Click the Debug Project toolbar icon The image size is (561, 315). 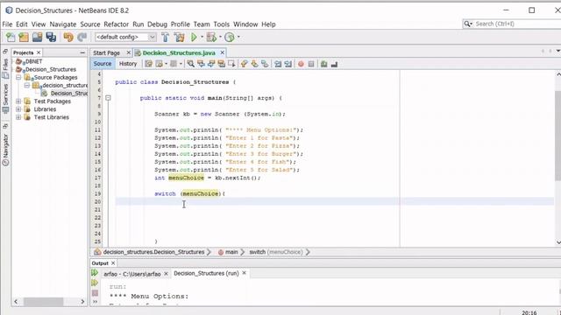pos(211,37)
